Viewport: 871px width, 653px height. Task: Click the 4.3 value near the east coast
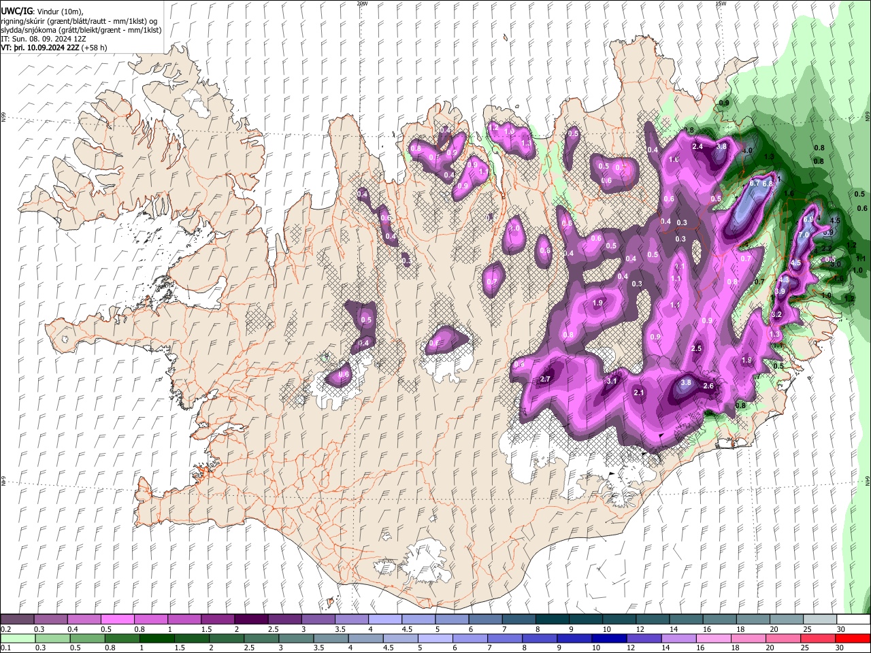coord(783,280)
